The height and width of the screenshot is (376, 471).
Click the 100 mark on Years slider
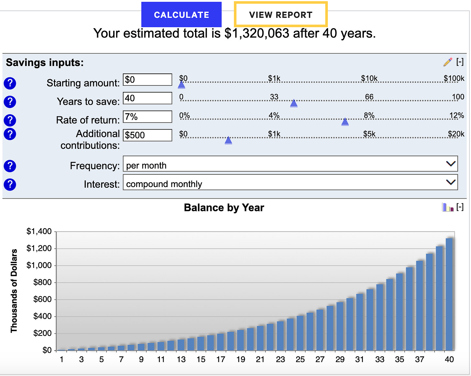458,97
